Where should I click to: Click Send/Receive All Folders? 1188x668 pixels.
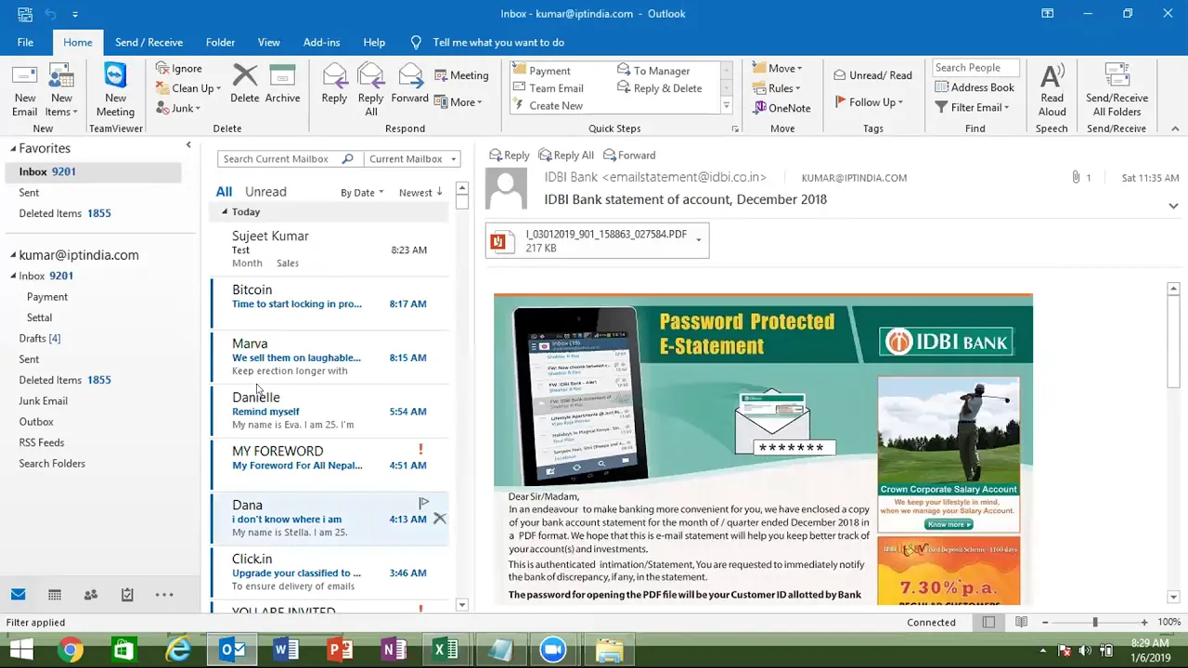1117,90
